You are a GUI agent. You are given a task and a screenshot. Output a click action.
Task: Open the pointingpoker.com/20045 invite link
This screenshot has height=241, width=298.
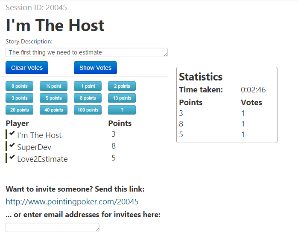point(72,201)
